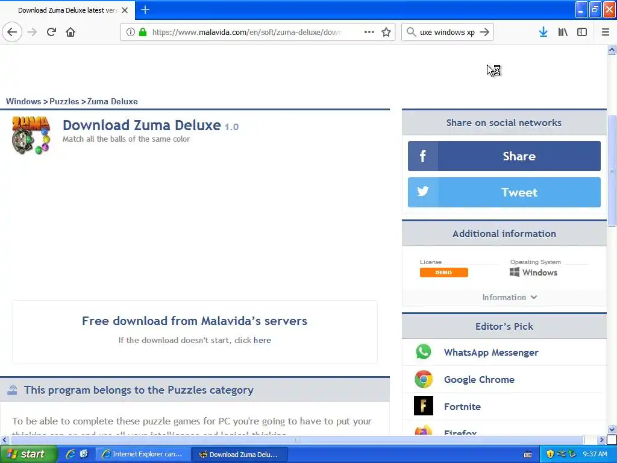Open WhatsApp Messenger editor's pick
Image resolution: width=617 pixels, height=463 pixels.
(491, 352)
